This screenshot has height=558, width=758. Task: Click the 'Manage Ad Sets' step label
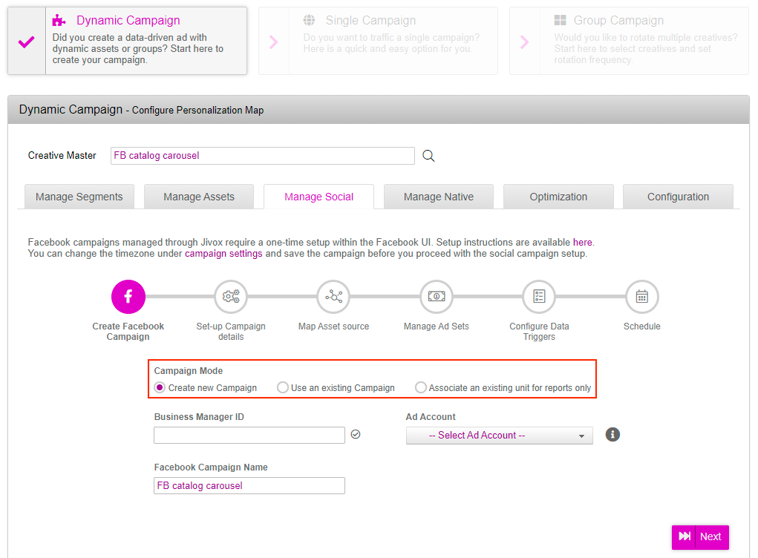(x=437, y=326)
